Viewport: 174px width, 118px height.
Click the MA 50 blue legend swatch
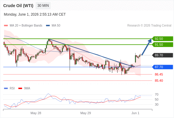pos(48,26)
